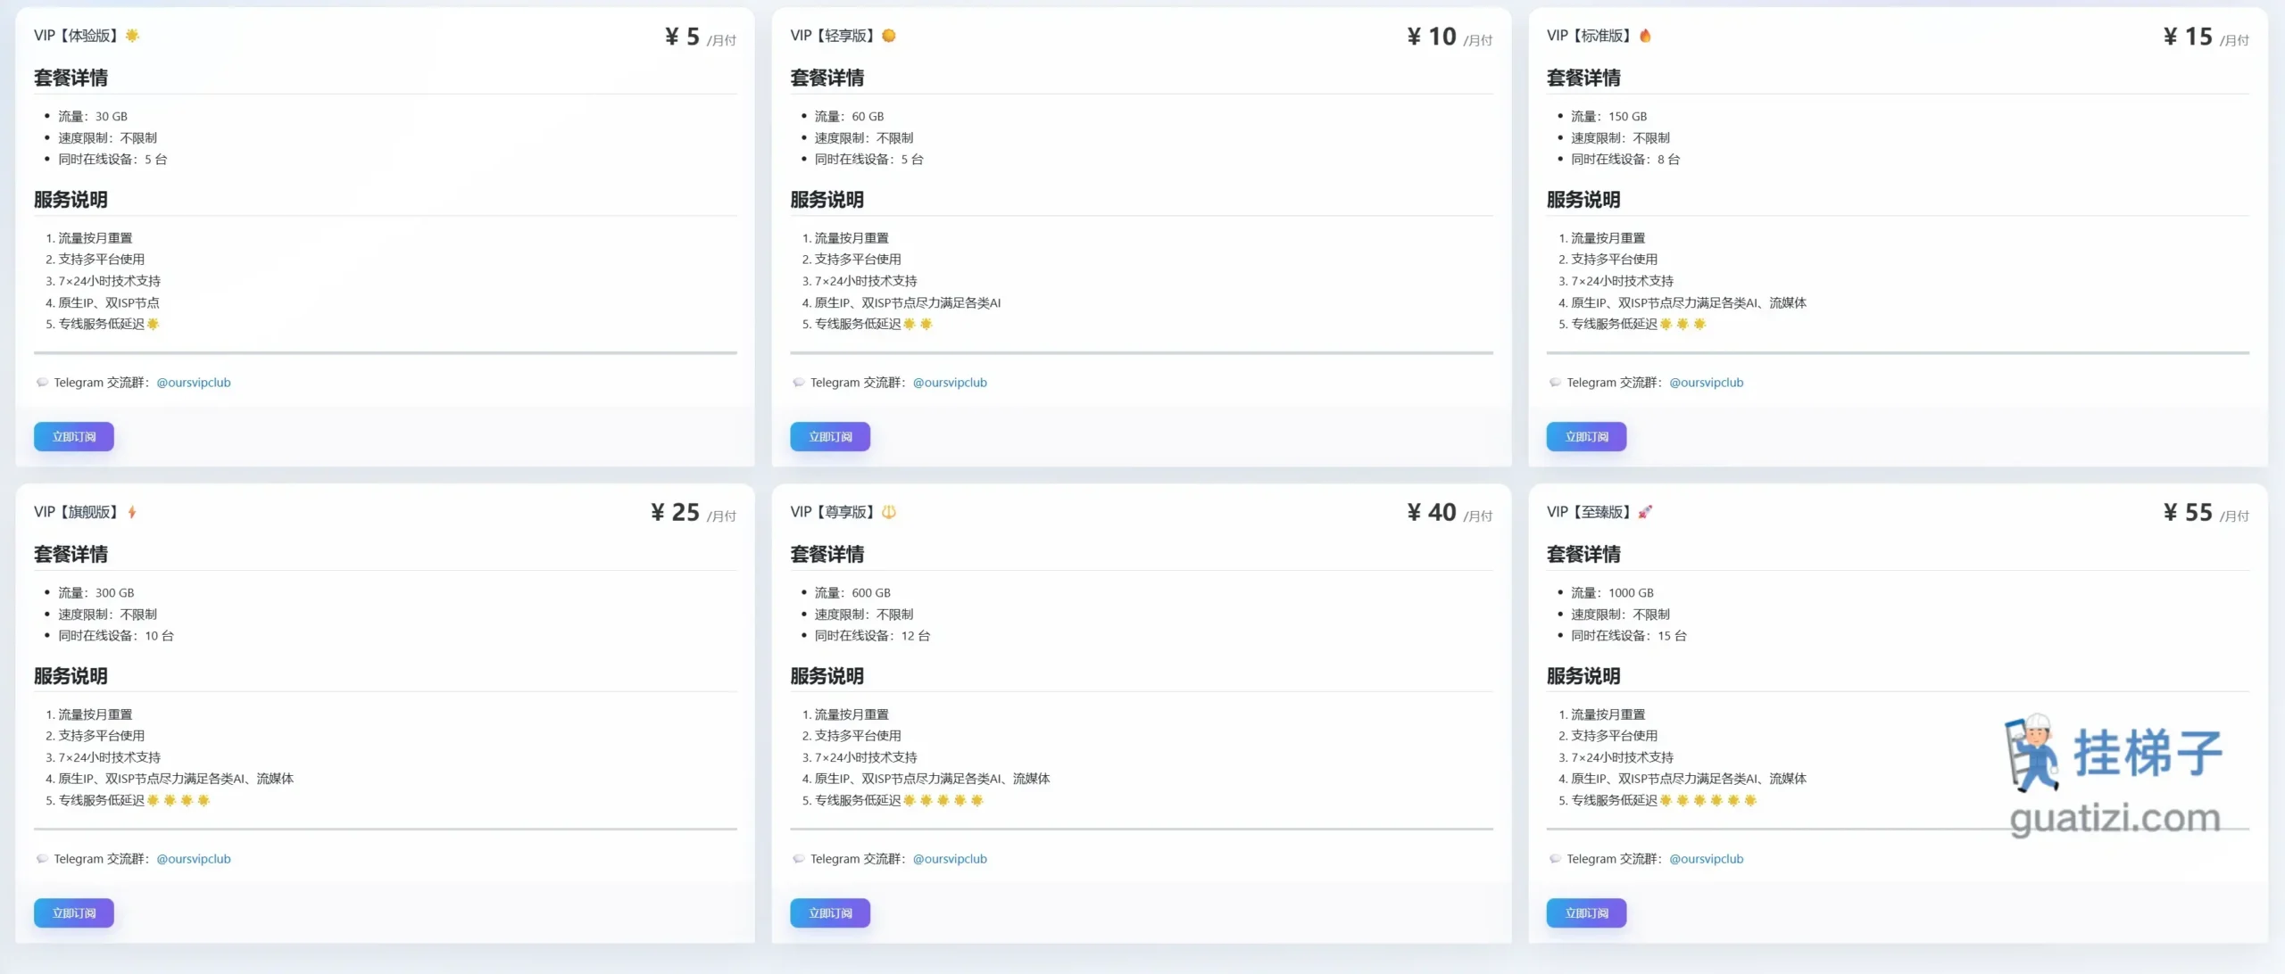Open @oursvipclub link in 至臻版 card

click(1707, 859)
